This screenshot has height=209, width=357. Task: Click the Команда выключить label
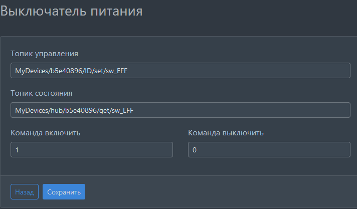226,133
